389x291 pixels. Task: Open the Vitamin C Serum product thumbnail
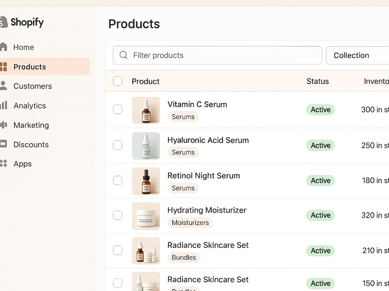coord(146,110)
